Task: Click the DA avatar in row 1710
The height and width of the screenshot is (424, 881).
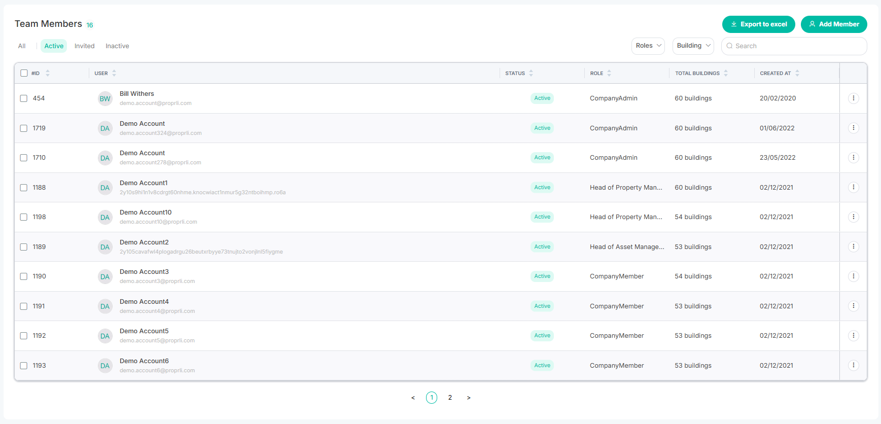Action: [x=105, y=158]
